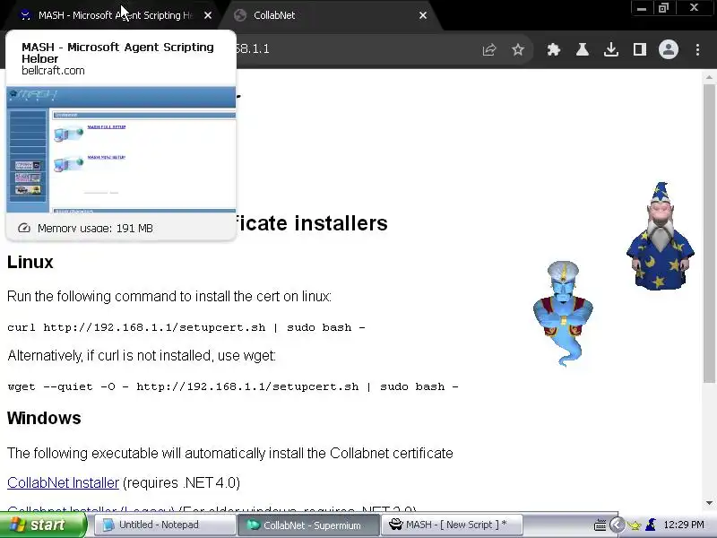The height and width of the screenshot is (538, 717).
Task: Minimize the browser window
Action: 642,8
